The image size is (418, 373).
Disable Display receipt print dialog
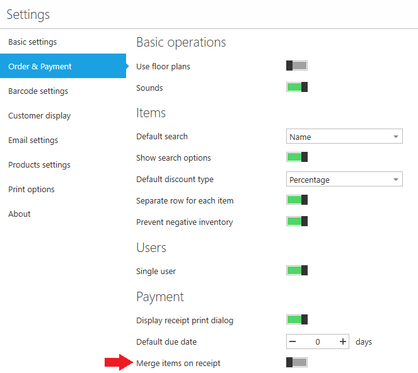point(296,320)
